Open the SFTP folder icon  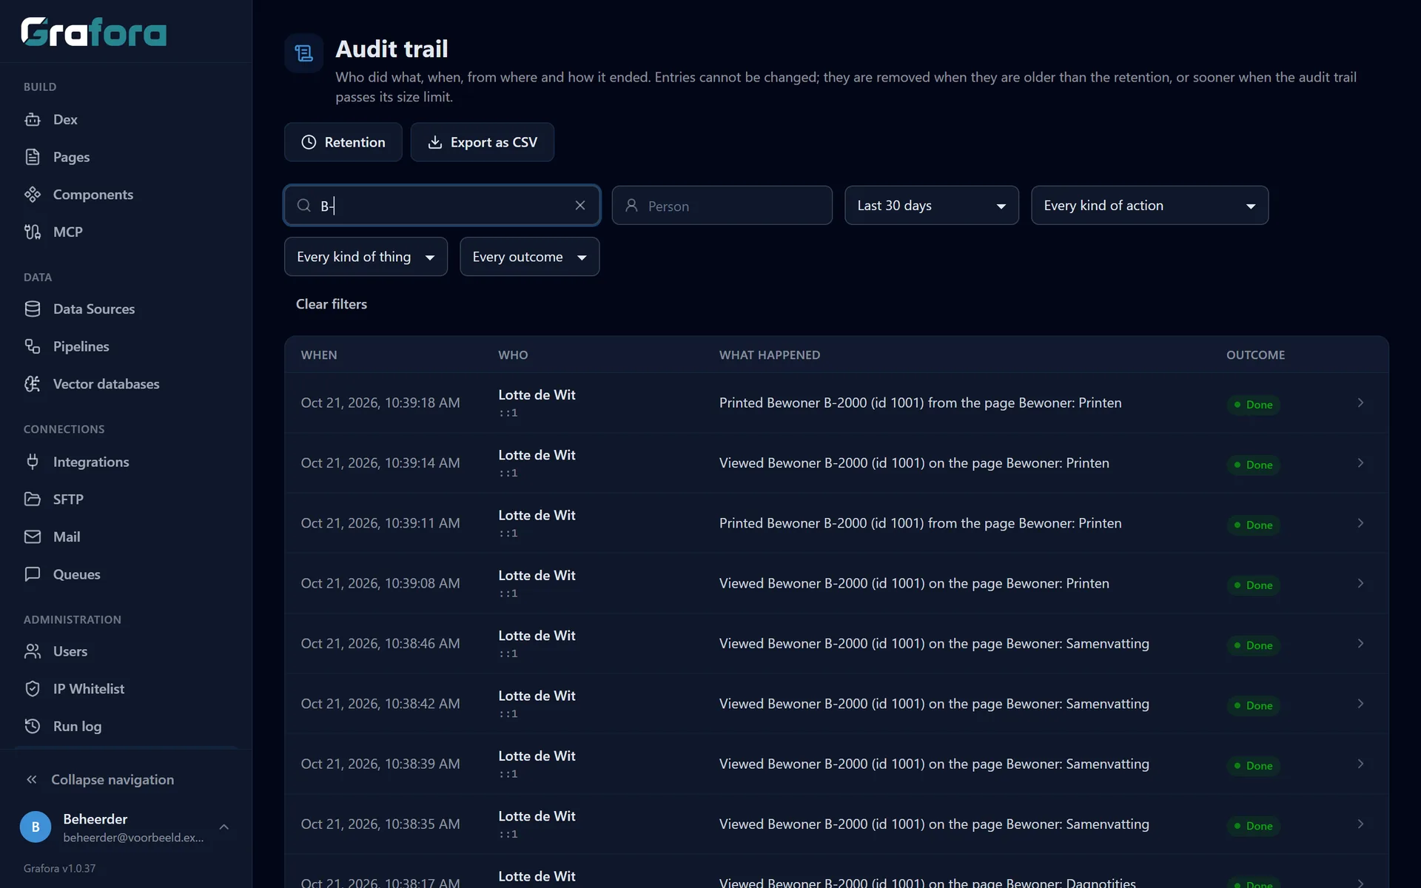pyautogui.click(x=33, y=499)
